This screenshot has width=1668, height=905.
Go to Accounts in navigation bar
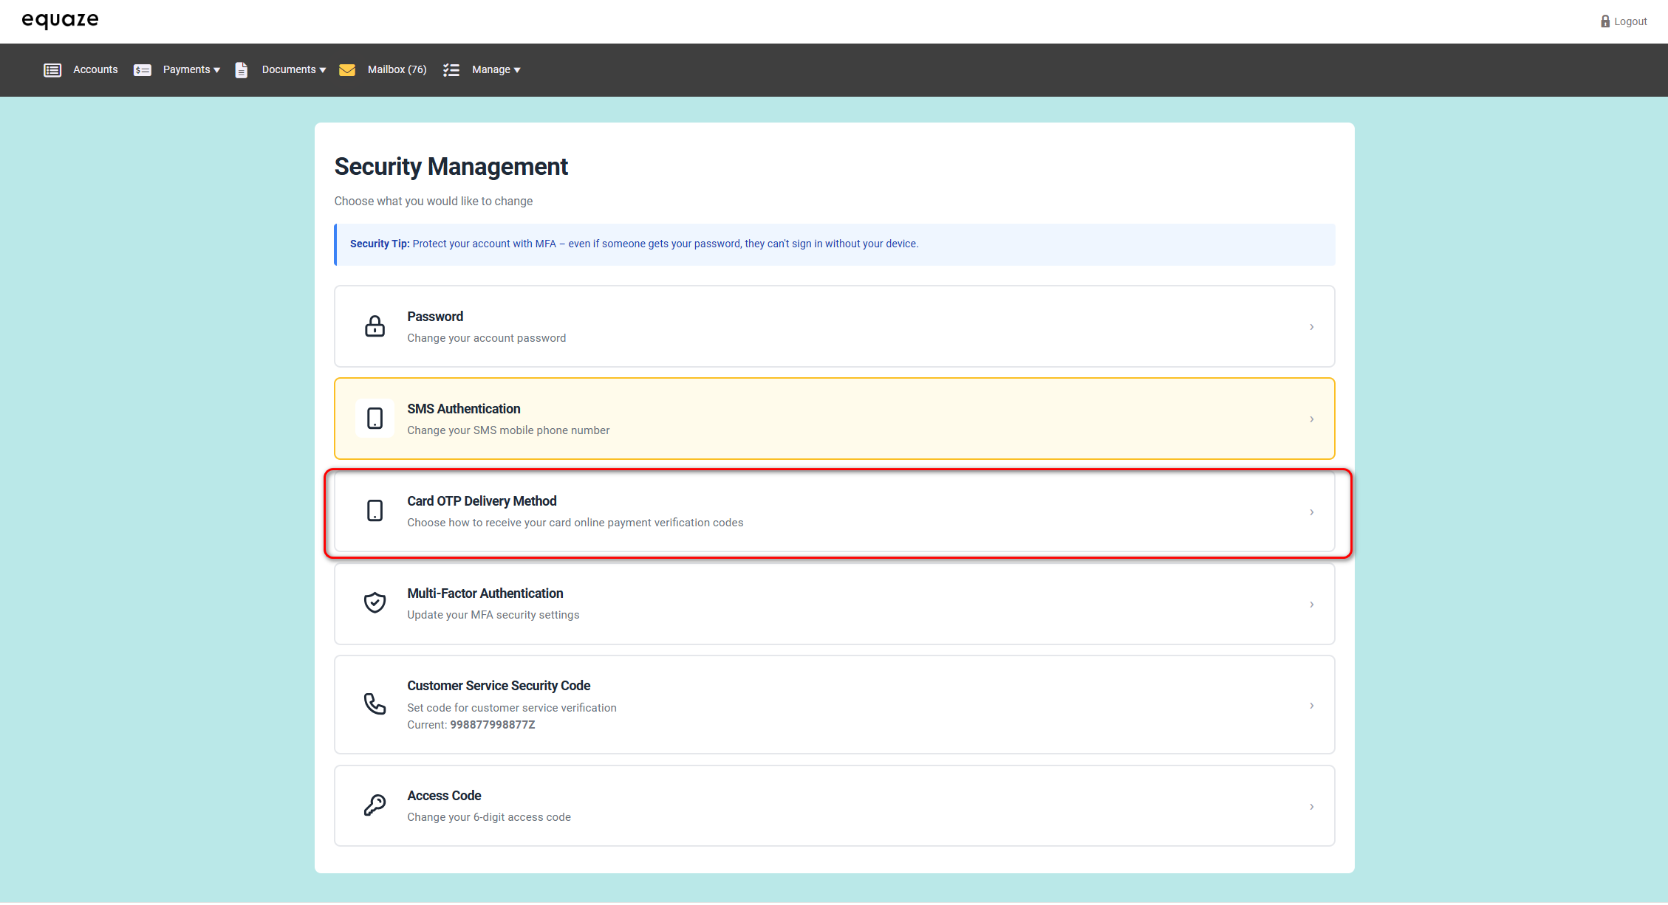[x=95, y=70]
